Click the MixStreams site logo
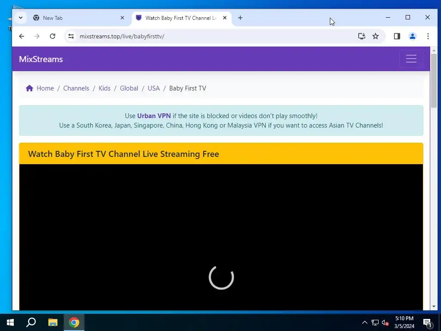Image resolution: width=441 pixels, height=331 pixels. (x=41, y=59)
